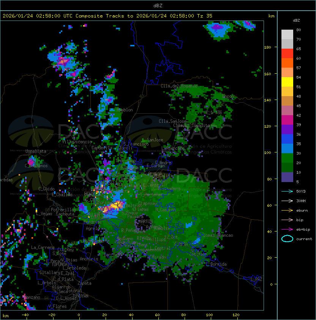
Task: Click the 'E_1-736' map label
Action: tap(214, 112)
